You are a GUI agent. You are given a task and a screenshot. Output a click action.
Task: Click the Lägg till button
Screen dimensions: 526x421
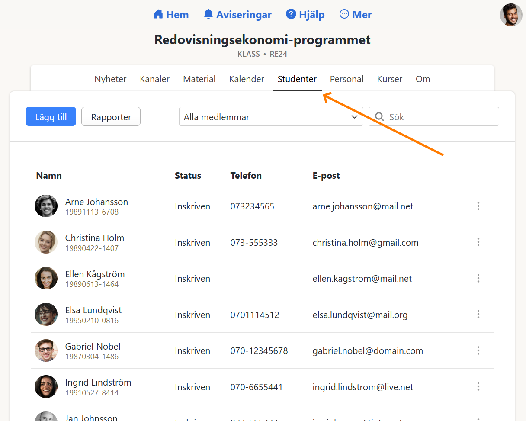(x=51, y=117)
